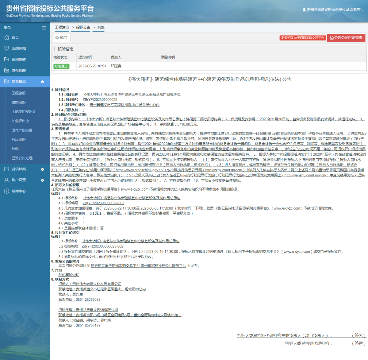The height and width of the screenshot is (360, 368).
Task: Open 已发公告处理 submenu item
Action: pyautogui.click(x=22, y=158)
